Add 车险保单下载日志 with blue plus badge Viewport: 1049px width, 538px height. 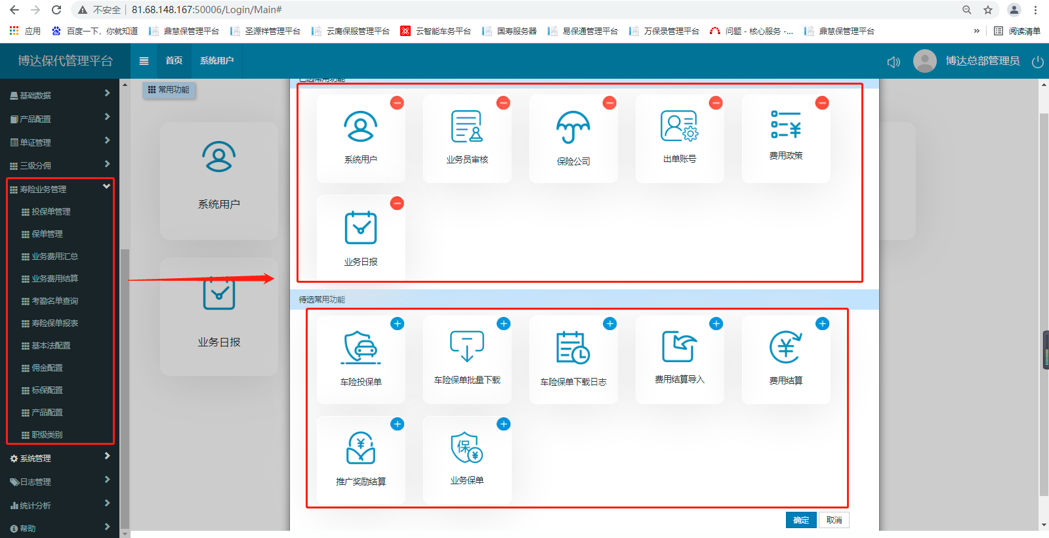(610, 323)
